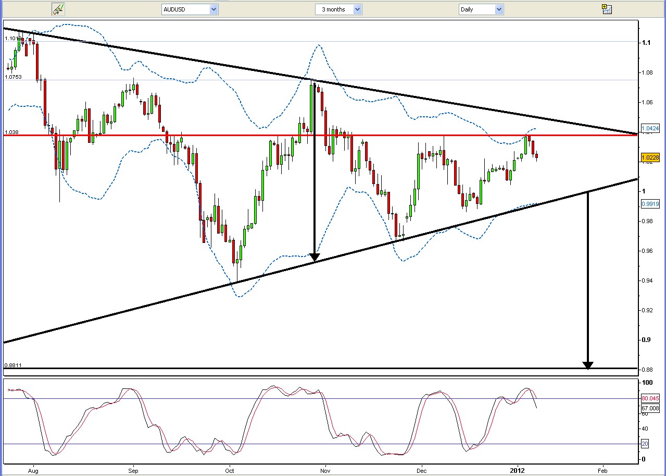This screenshot has width=666, height=476.
Task: Click the 1.038 resistance level label
Action: 11,132
